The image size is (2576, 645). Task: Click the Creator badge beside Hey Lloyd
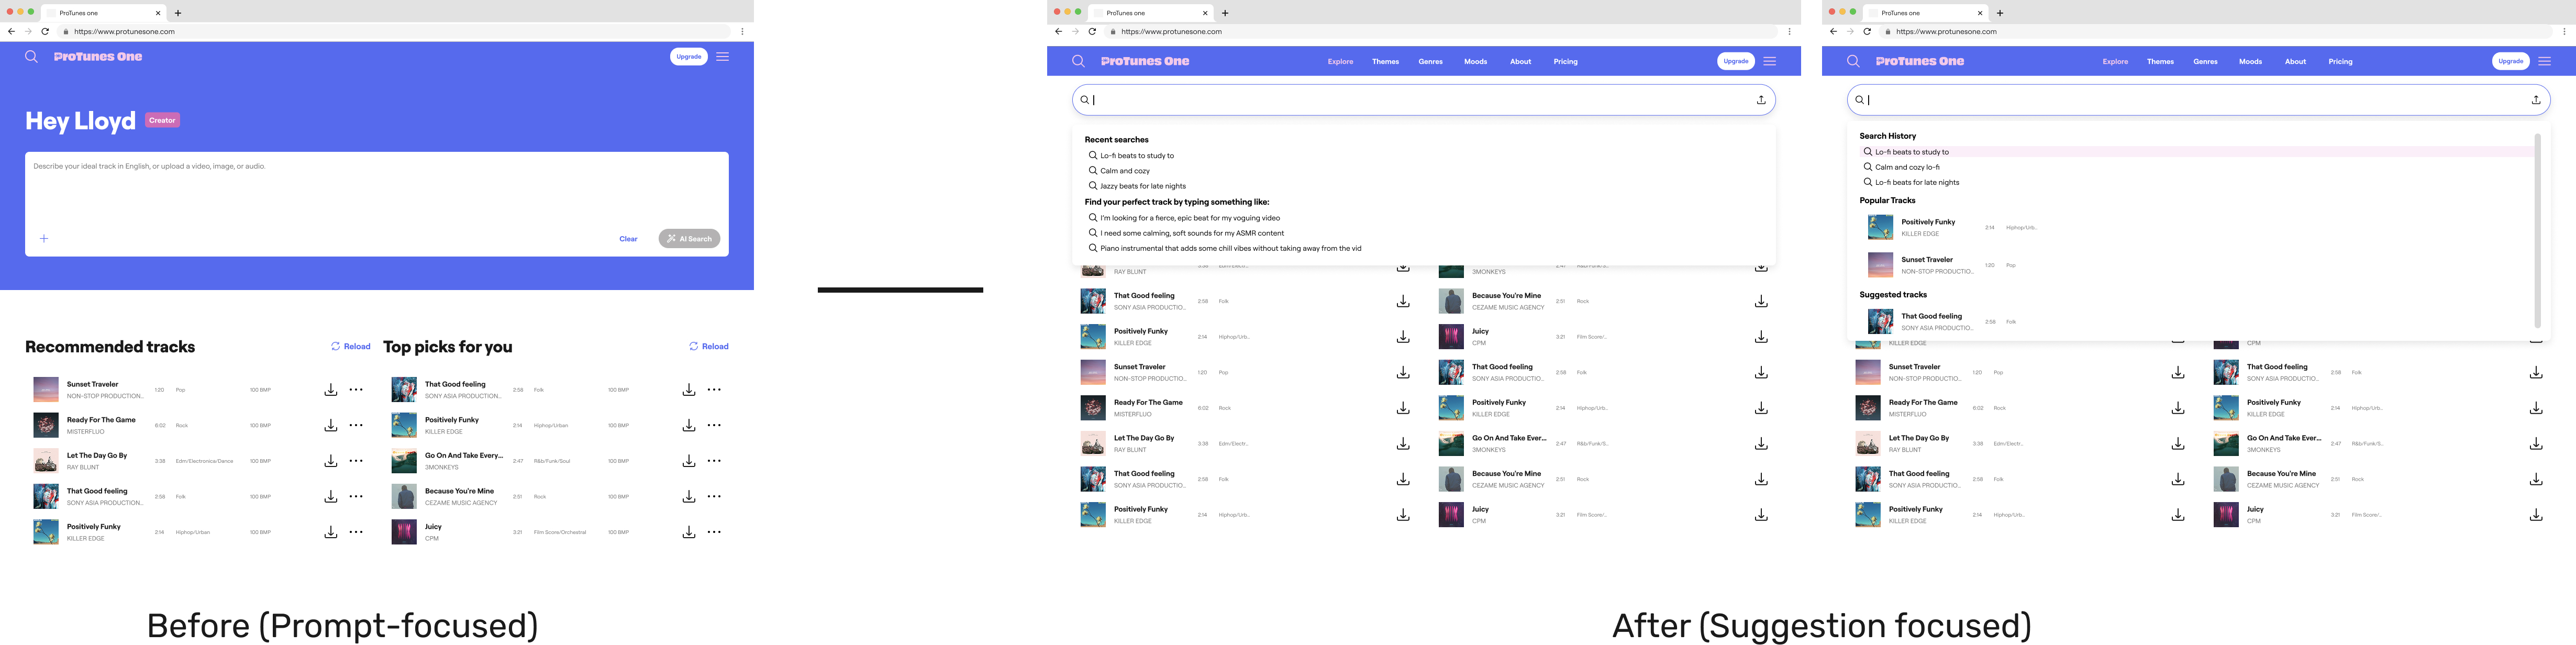pos(162,120)
